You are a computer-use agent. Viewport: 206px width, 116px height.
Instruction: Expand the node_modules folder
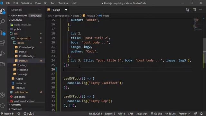coord(26,25)
